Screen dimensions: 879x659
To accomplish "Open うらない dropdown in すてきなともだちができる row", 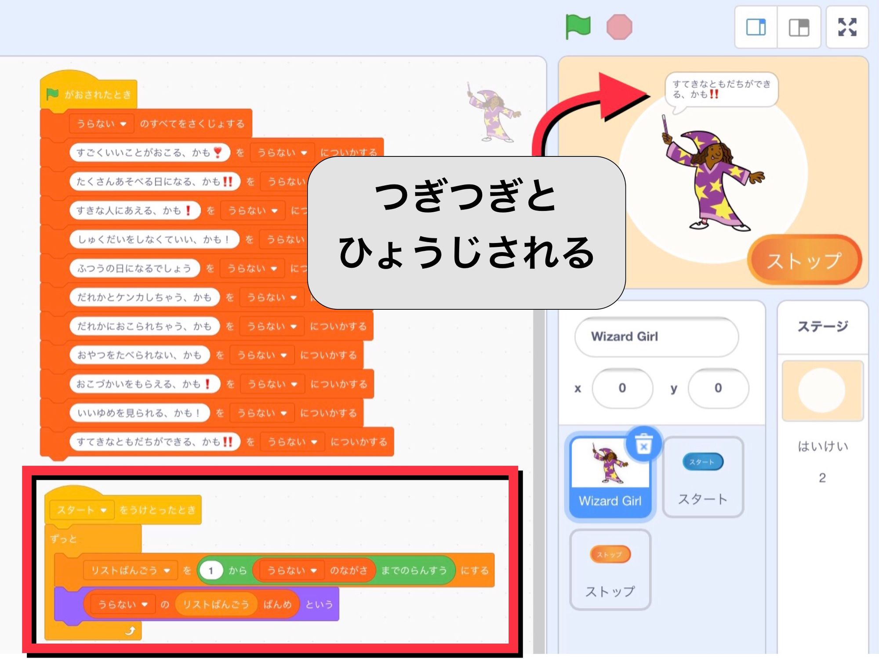I will [292, 442].
